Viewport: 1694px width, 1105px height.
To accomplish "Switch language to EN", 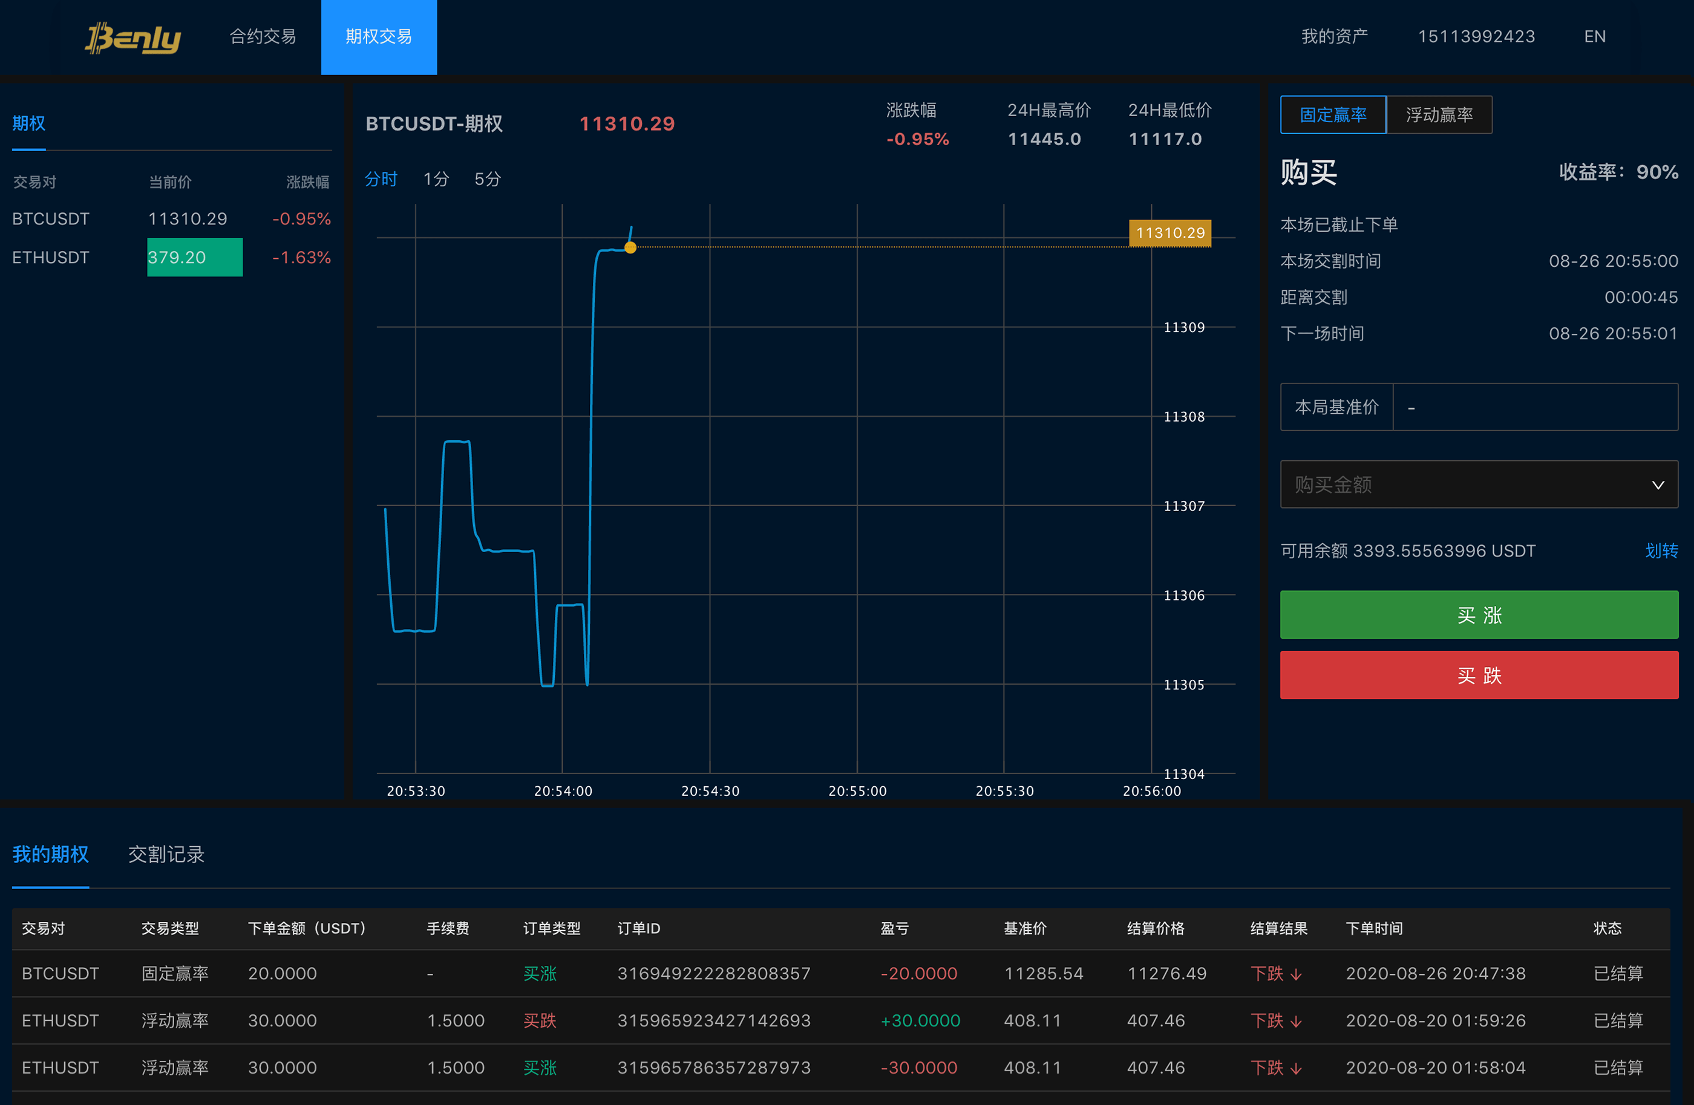I will (x=1594, y=36).
